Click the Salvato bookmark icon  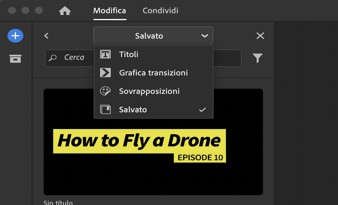(x=106, y=109)
